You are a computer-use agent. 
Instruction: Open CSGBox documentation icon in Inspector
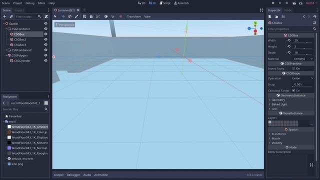click(314, 23)
